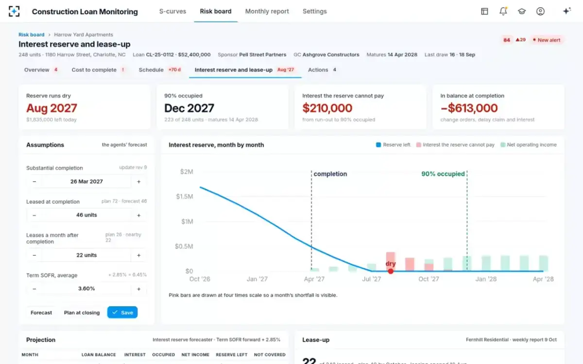Save the assumptions

click(x=122, y=313)
